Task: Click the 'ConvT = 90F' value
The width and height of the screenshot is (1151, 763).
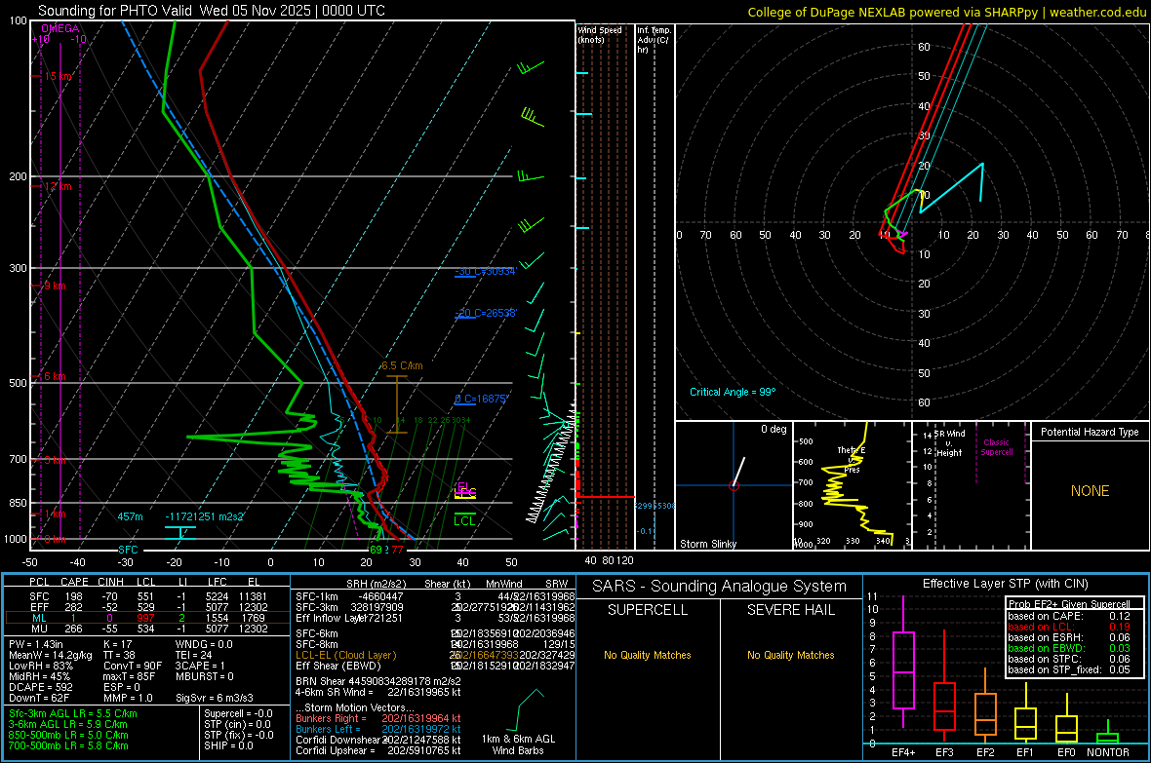Action: point(133,666)
